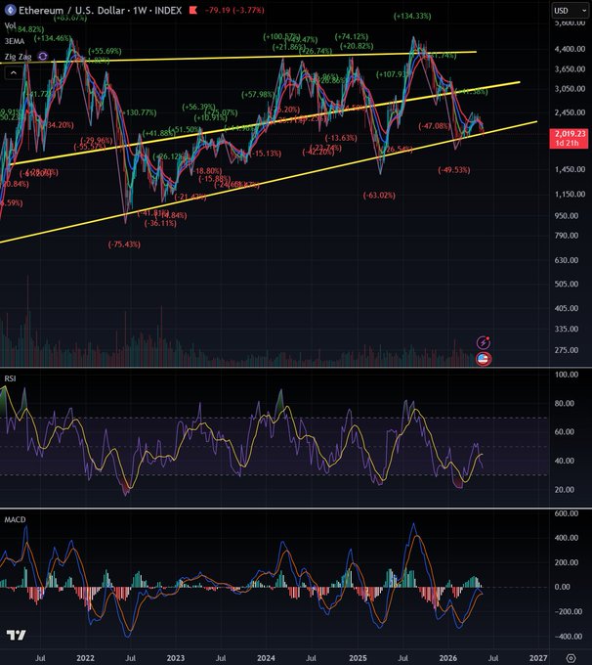
Task: Click the 3,650.00 price scale label
Action: pyautogui.click(x=570, y=69)
